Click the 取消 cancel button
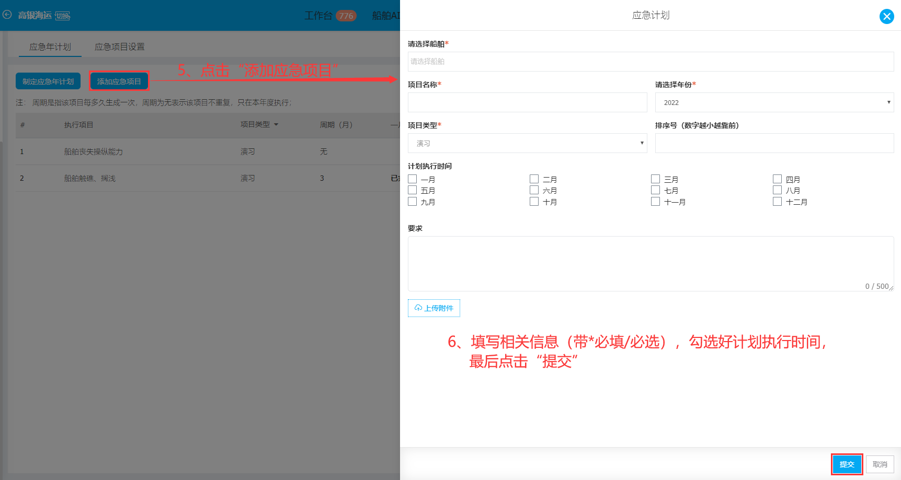 [880, 464]
